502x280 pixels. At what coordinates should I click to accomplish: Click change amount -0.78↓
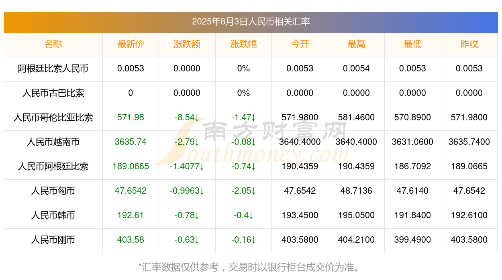[x=187, y=215]
